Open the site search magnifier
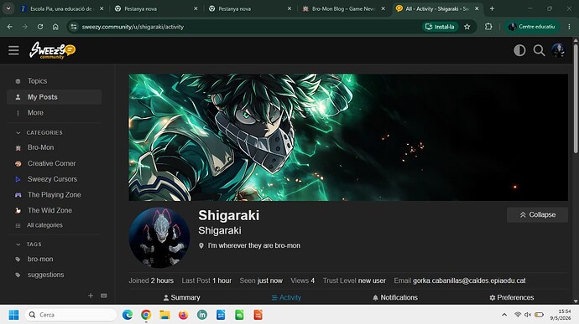Screen dimensions: 579x324 coord(539,50)
